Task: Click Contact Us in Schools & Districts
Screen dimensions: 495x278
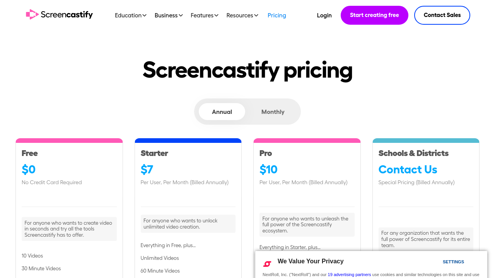Action: point(408,170)
